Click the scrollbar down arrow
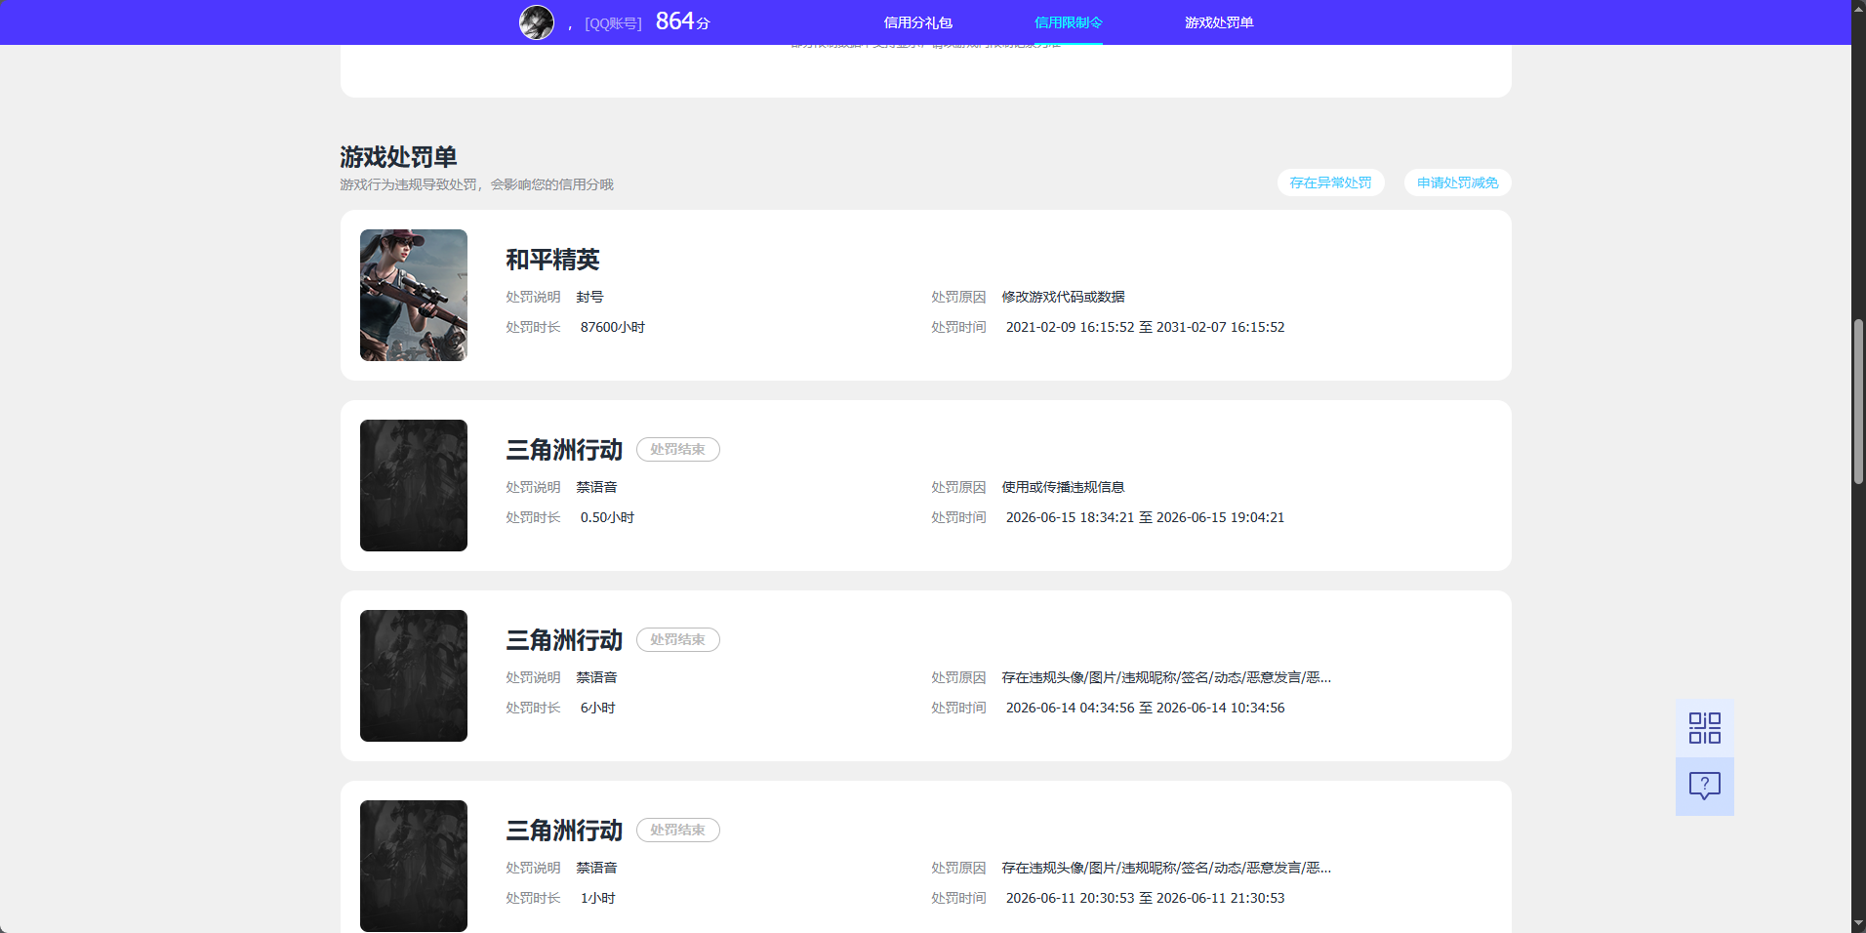The width and height of the screenshot is (1866, 933). (x=1858, y=924)
